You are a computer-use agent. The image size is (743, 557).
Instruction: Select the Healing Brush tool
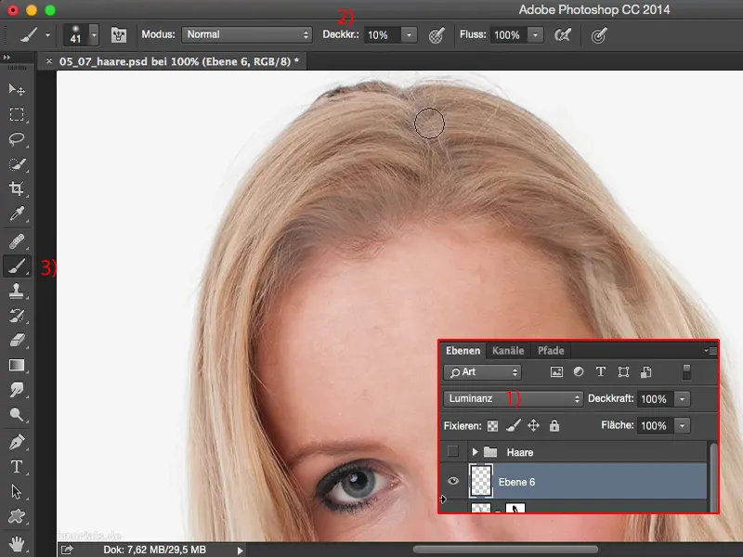[x=17, y=241]
